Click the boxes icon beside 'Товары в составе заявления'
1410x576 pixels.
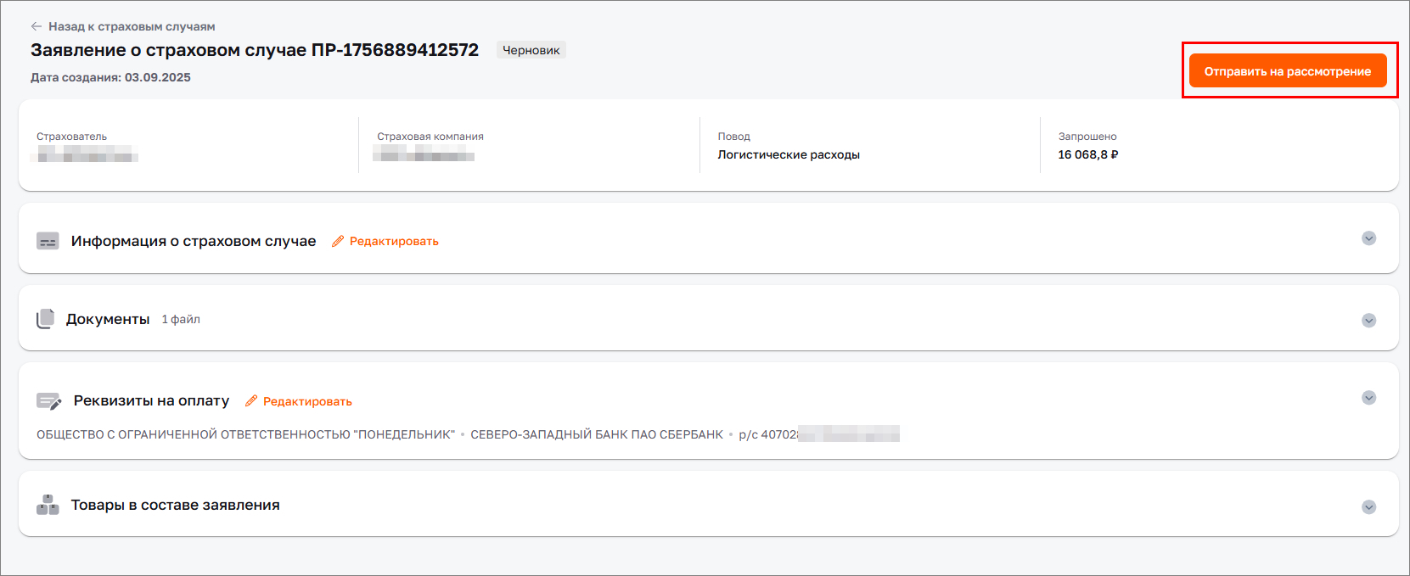point(48,505)
